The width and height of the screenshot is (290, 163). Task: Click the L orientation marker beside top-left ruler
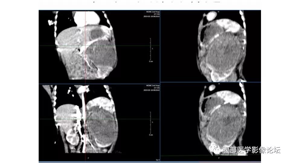pyautogui.click(x=152, y=49)
